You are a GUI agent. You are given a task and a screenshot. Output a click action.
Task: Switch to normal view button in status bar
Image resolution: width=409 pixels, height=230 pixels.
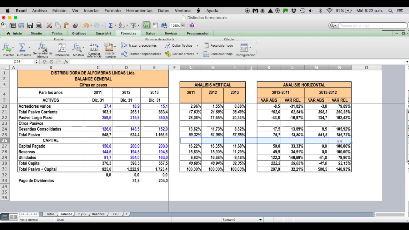pos(5,217)
